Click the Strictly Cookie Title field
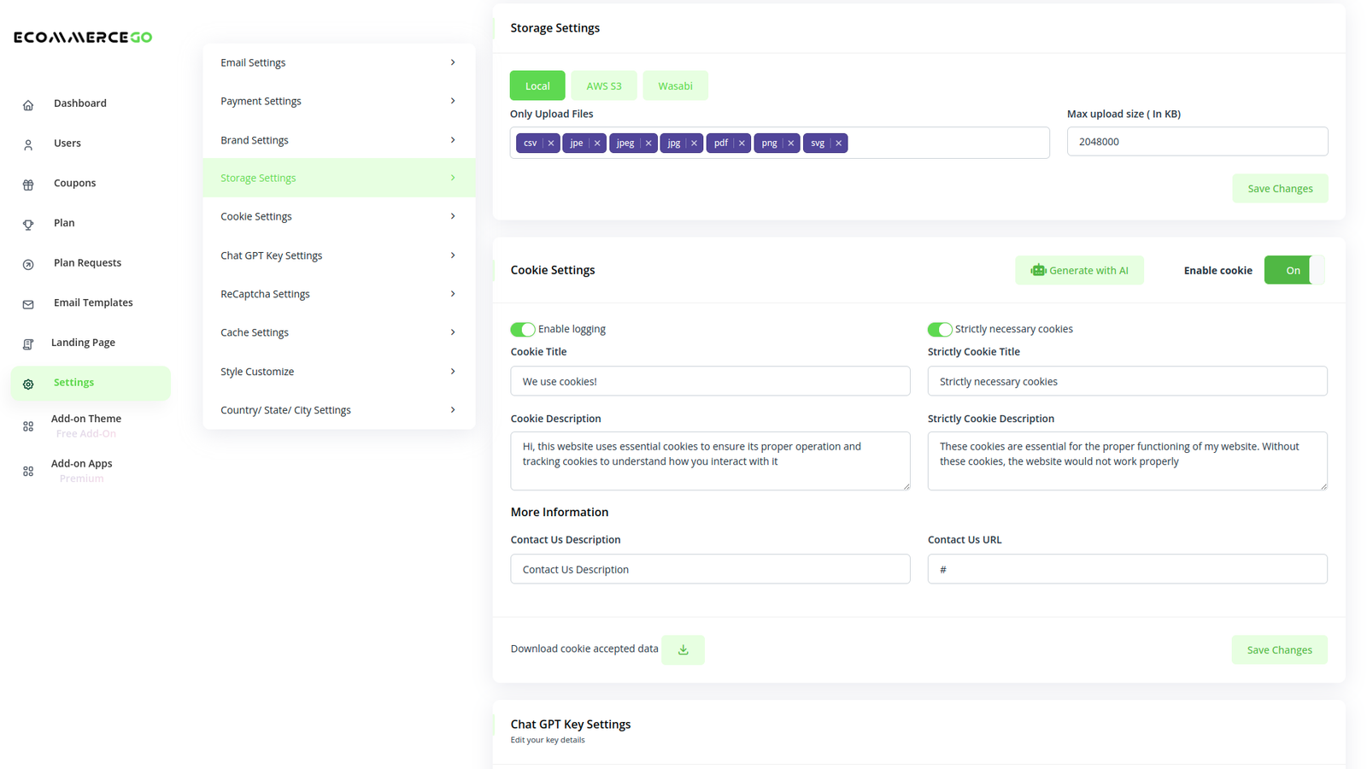 click(1127, 381)
